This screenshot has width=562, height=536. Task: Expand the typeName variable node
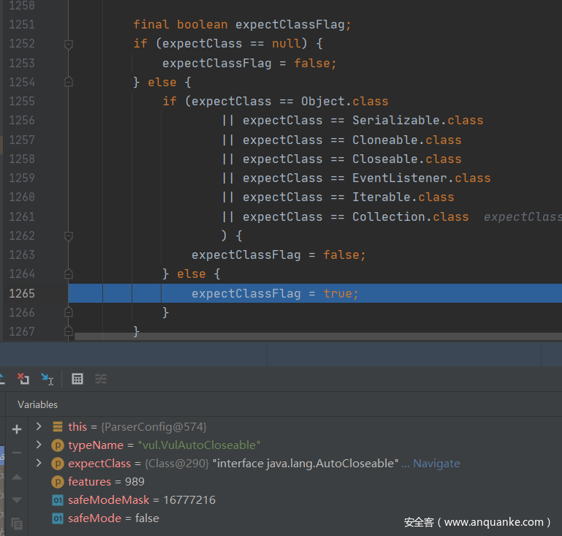39,445
